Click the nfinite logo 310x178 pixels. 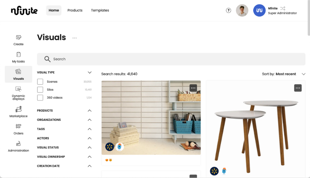pos(24,11)
